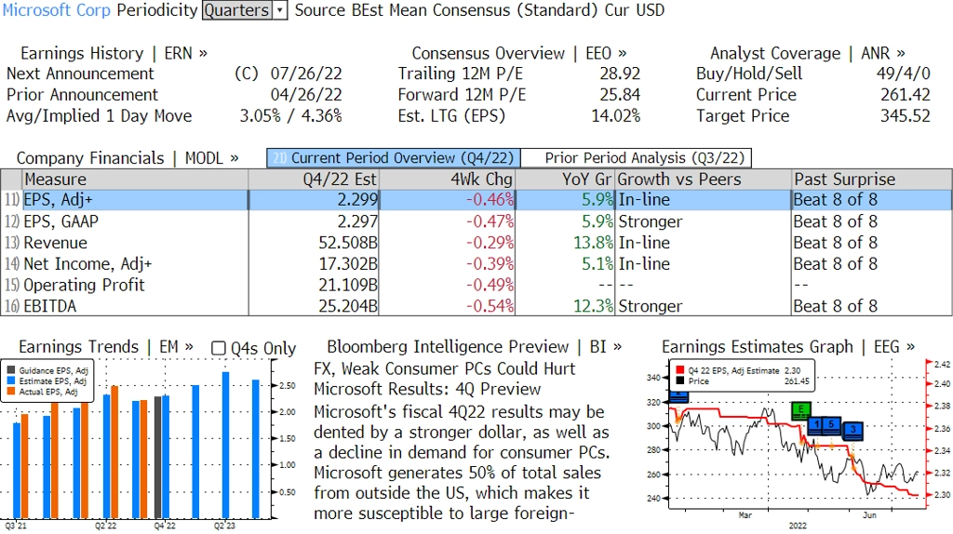Screen dimensions: 953x534
Task: Switch to Prior Period Analysis (Q3/22) tab
Action: coord(637,158)
